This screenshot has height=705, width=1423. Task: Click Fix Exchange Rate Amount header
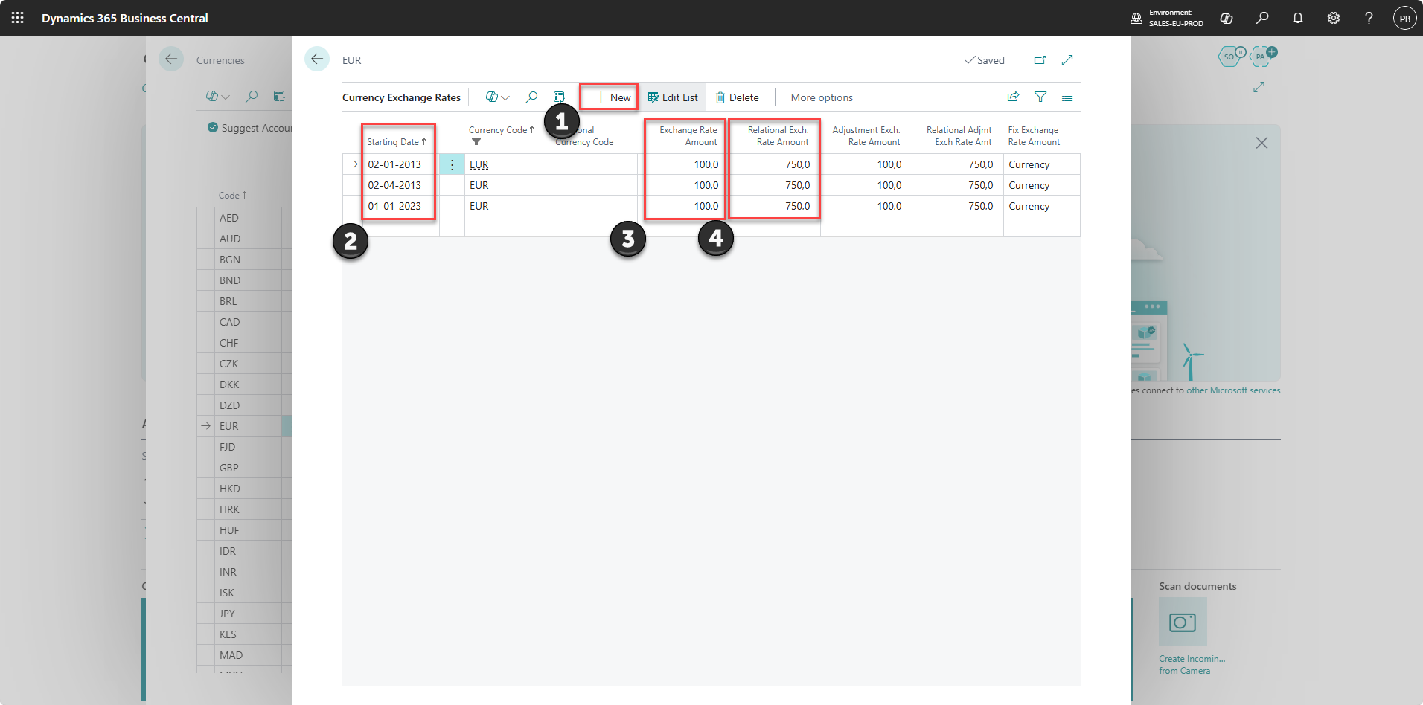pyautogui.click(x=1034, y=136)
